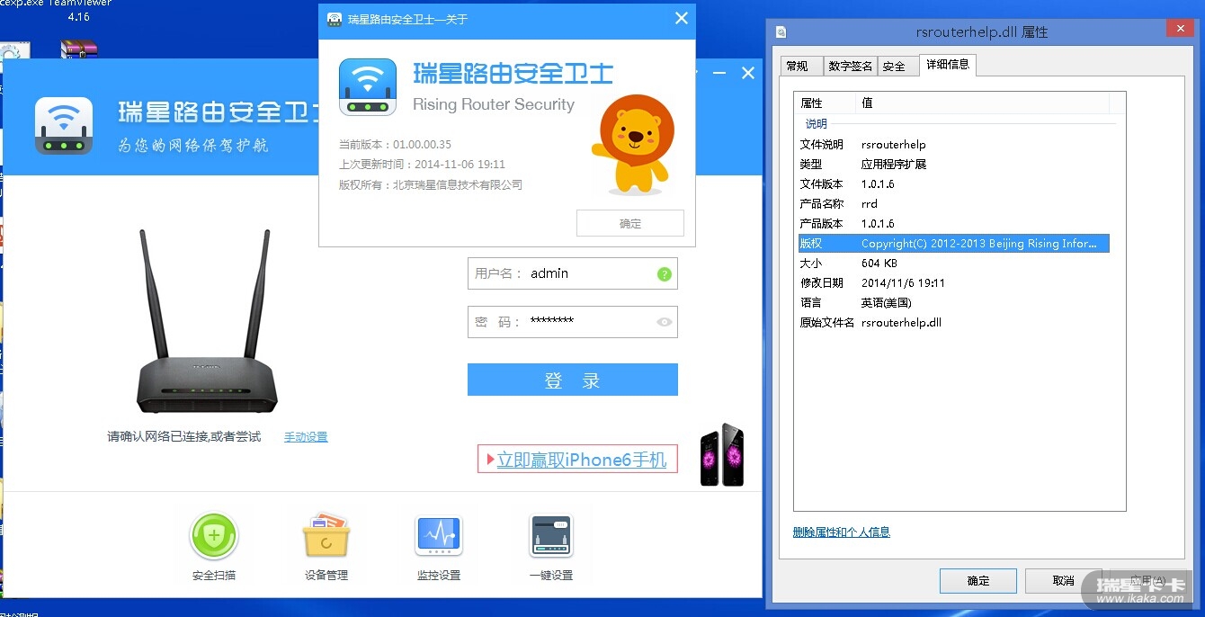Select the 详细信息 tab

pos(947,64)
